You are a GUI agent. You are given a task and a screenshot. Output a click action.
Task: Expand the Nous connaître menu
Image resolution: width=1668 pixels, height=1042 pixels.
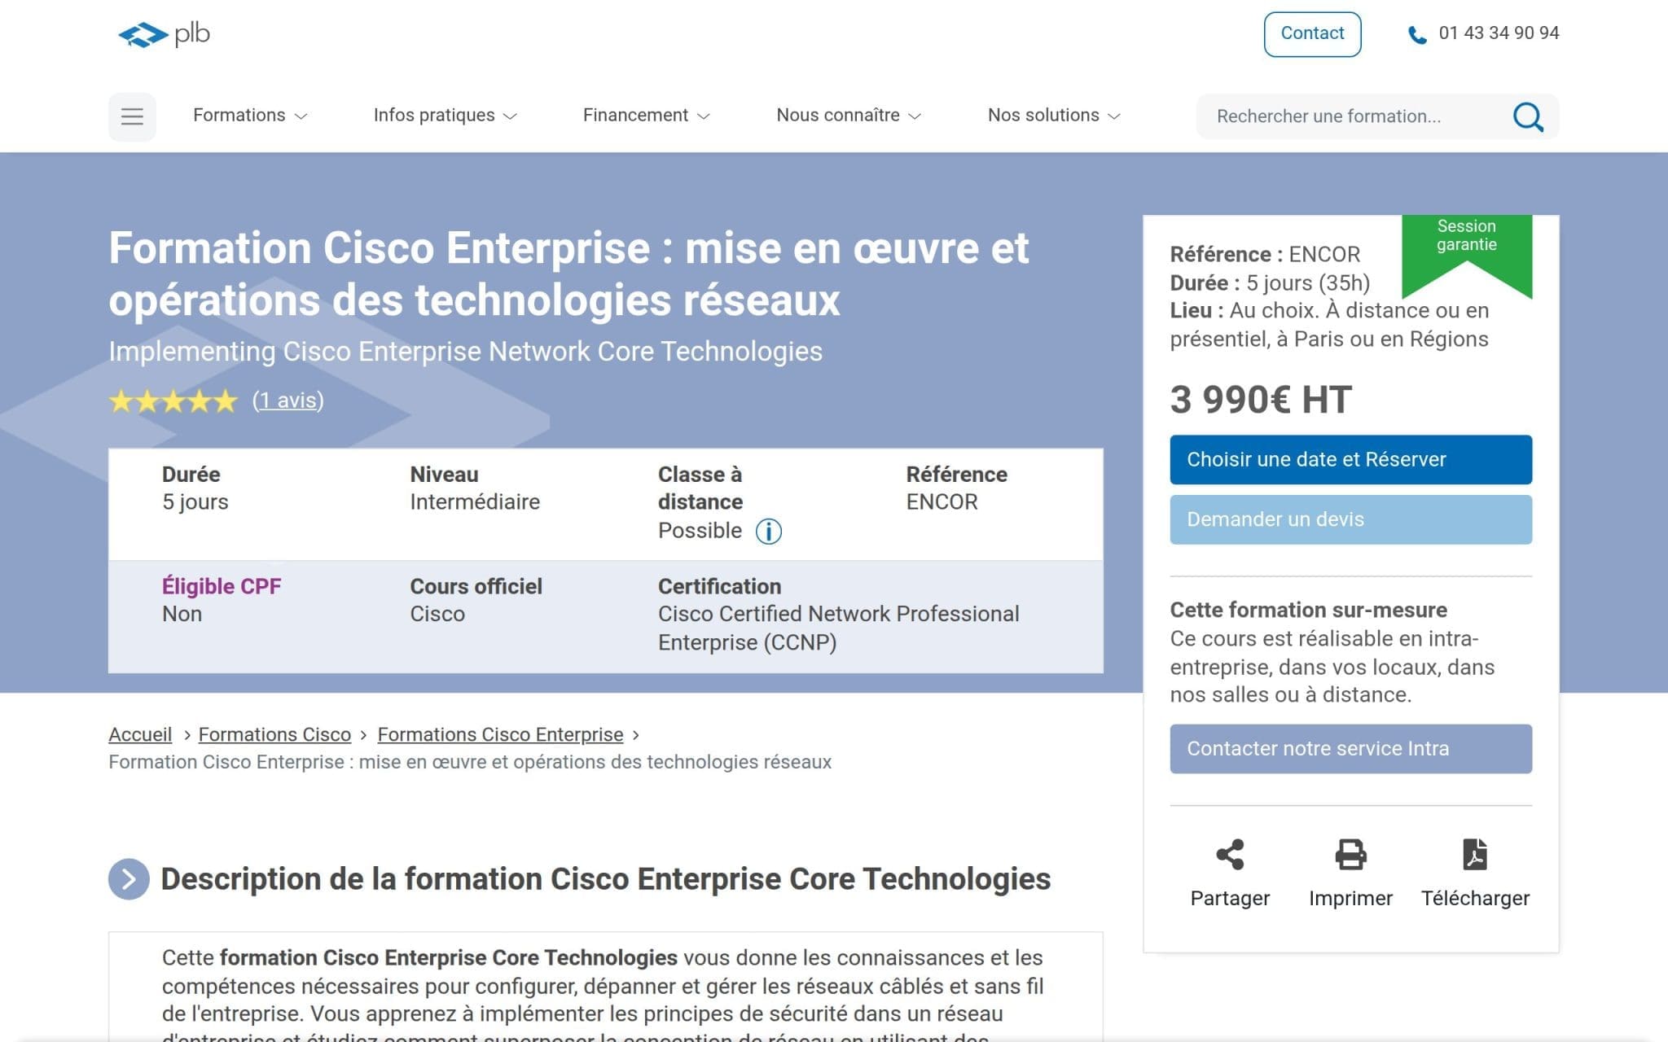click(x=848, y=116)
